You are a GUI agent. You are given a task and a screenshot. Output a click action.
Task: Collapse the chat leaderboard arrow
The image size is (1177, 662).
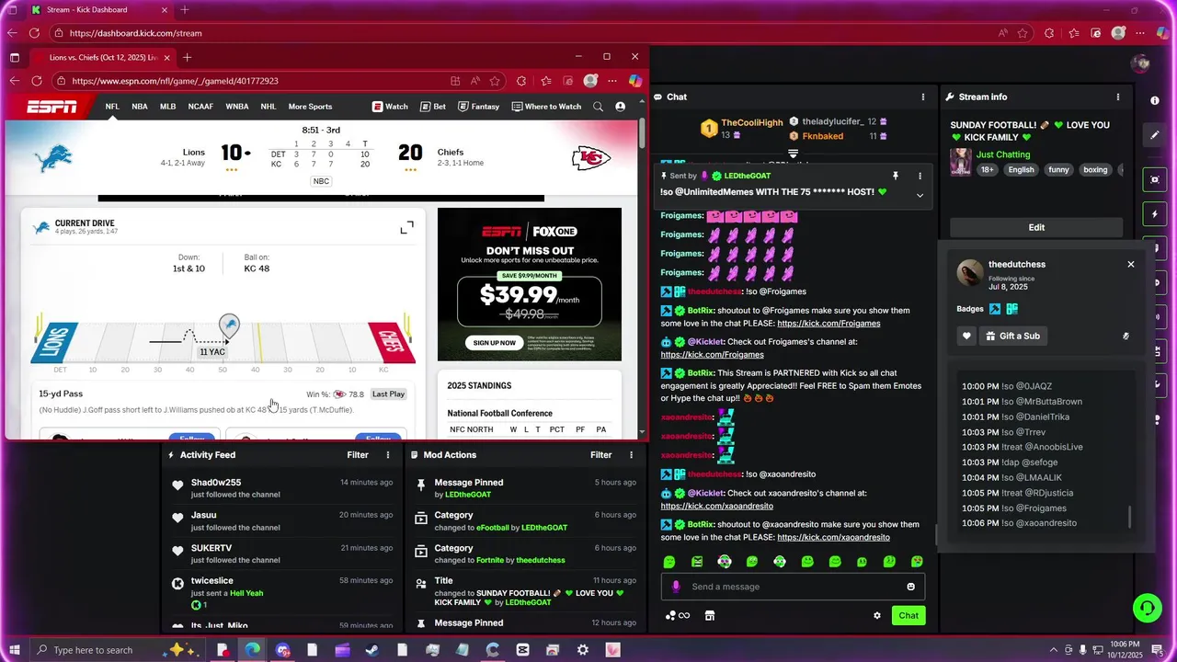coord(793,154)
